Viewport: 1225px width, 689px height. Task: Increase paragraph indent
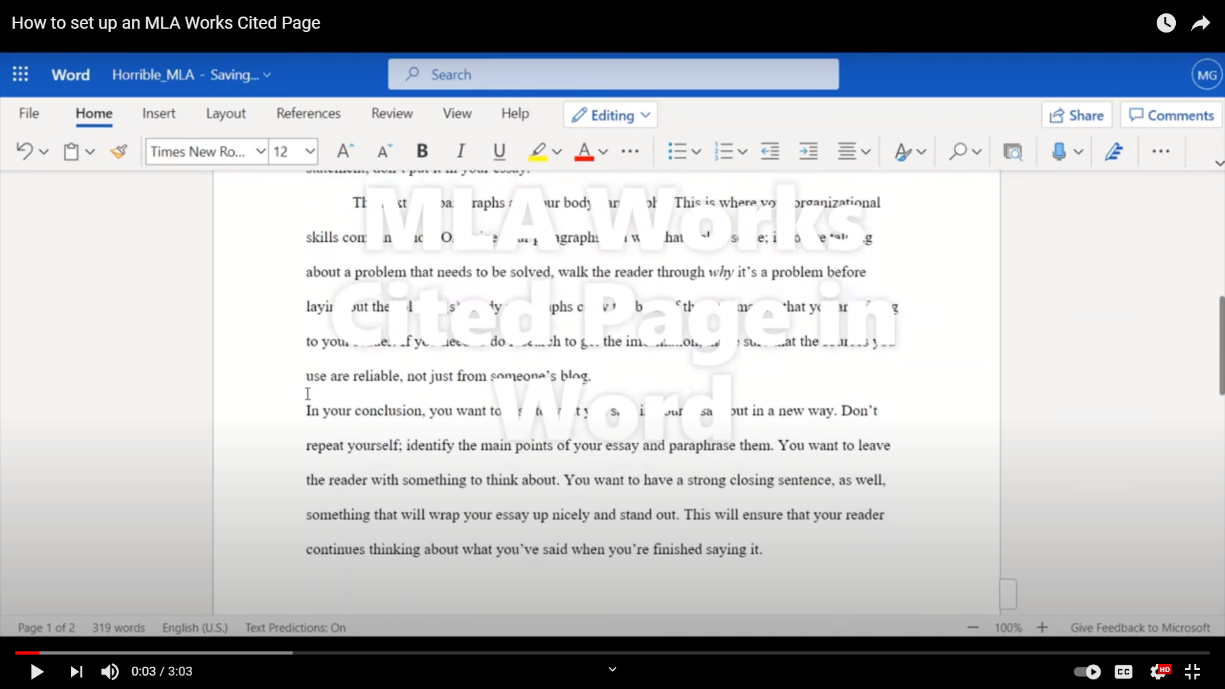tap(808, 151)
